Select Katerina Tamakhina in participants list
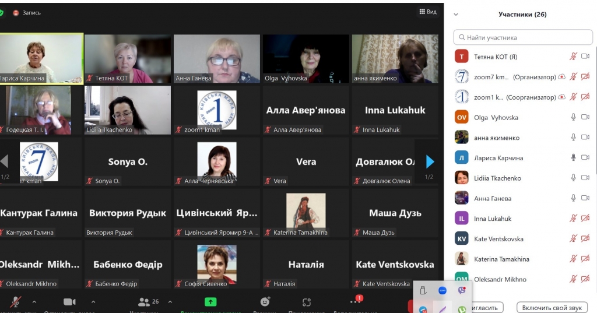597x313 pixels. pos(522,259)
